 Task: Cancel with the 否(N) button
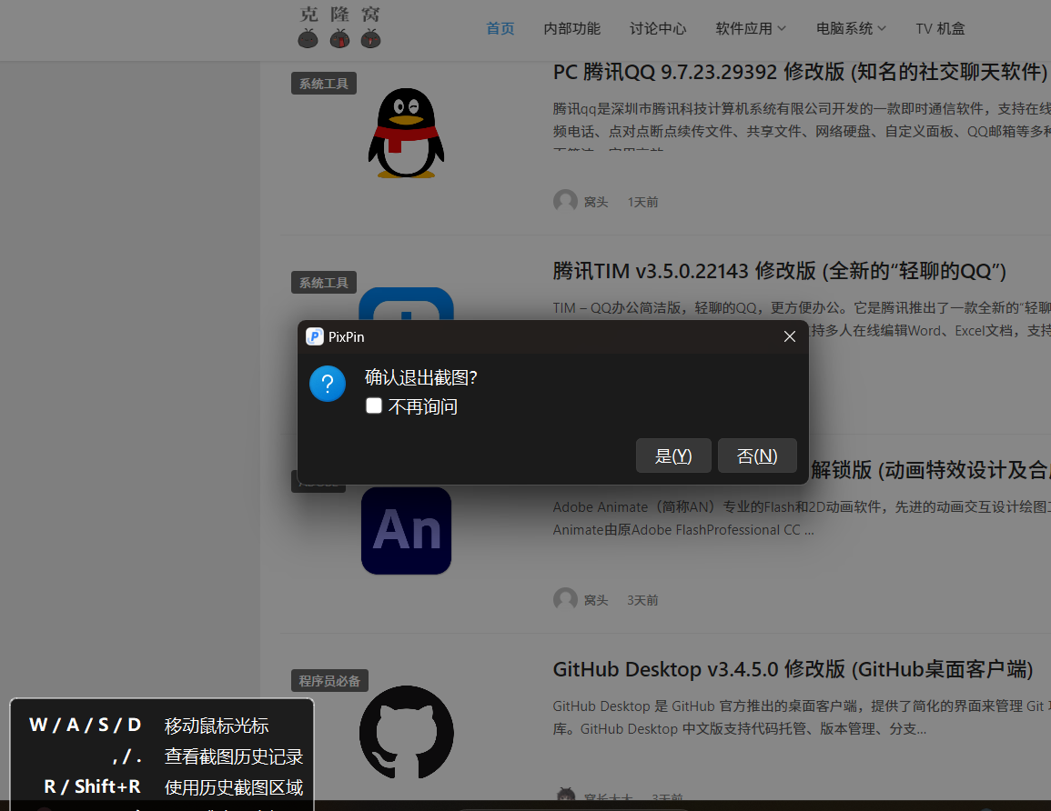point(757,456)
